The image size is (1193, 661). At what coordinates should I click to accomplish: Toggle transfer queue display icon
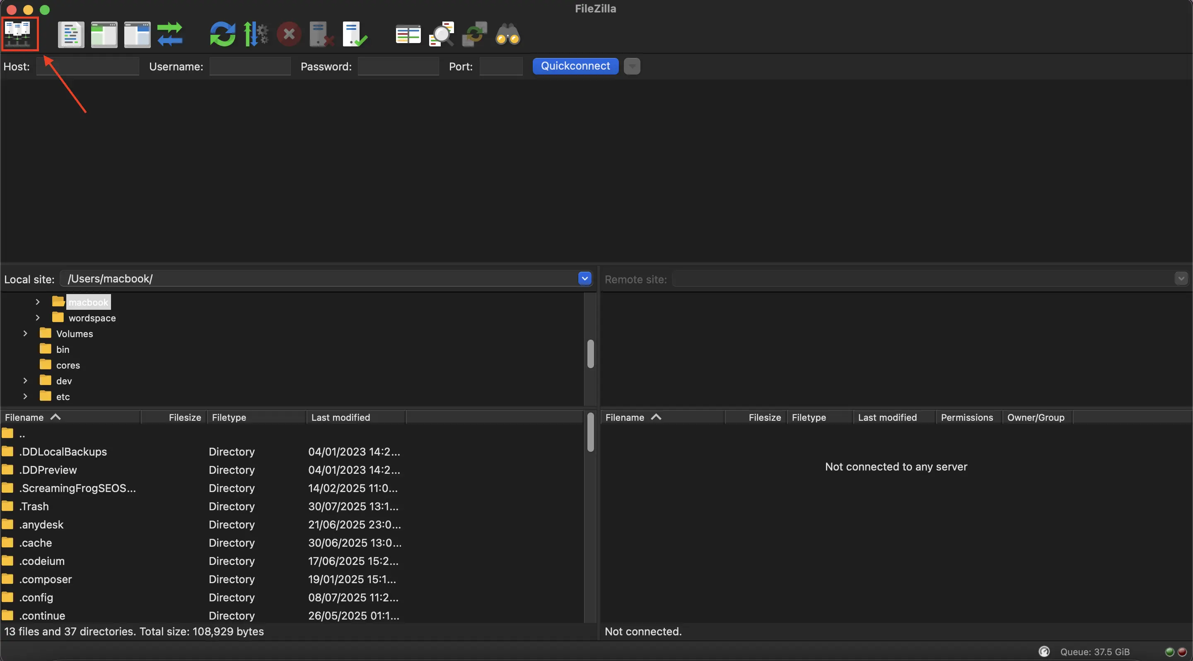click(x=170, y=34)
